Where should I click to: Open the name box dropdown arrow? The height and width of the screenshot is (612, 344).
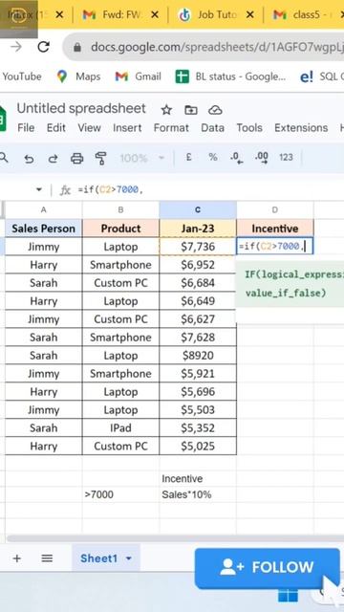point(38,190)
